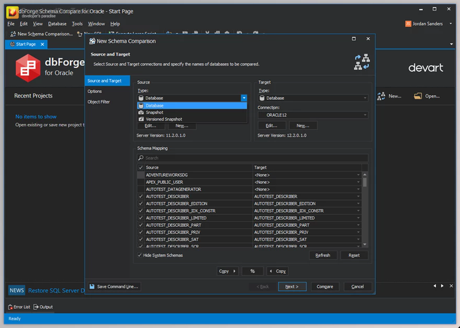
Task: Open the Error List panel
Action: (18, 307)
